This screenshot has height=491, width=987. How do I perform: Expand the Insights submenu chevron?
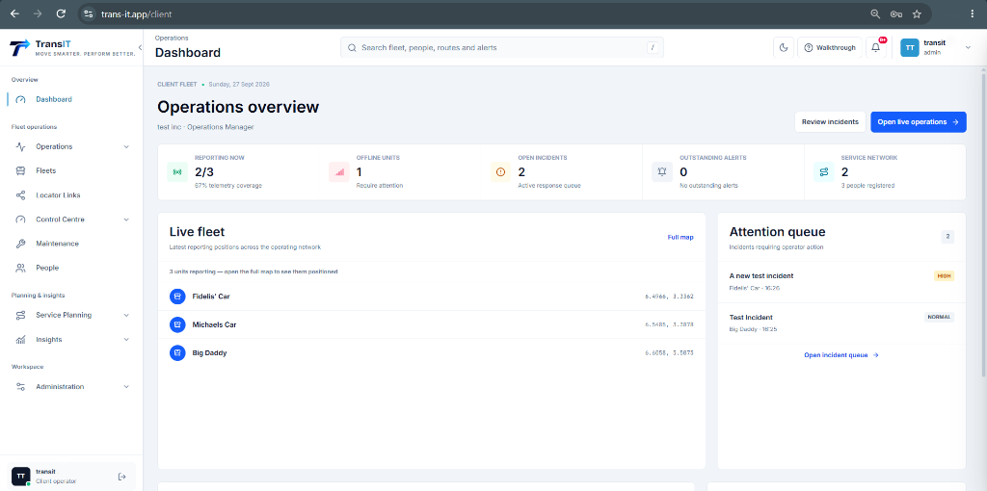coord(126,340)
